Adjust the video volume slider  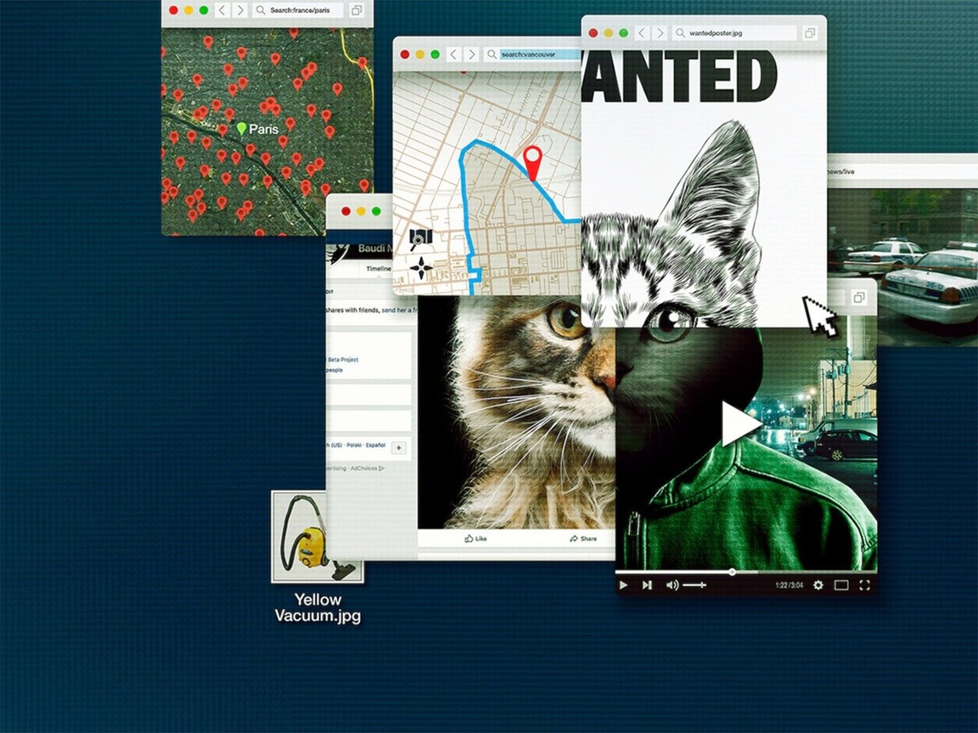pos(694,585)
